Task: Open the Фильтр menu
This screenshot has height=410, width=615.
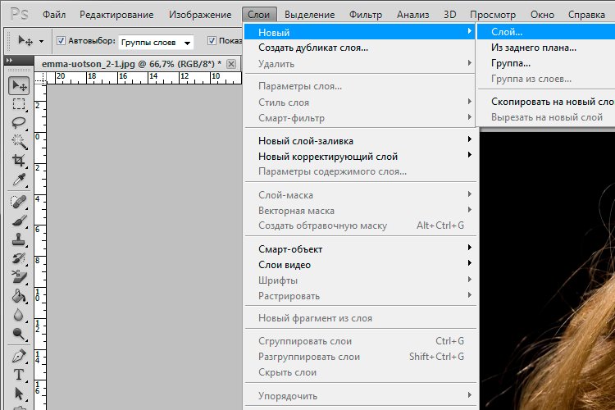Action: pyautogui.click(x=365, y=15)
